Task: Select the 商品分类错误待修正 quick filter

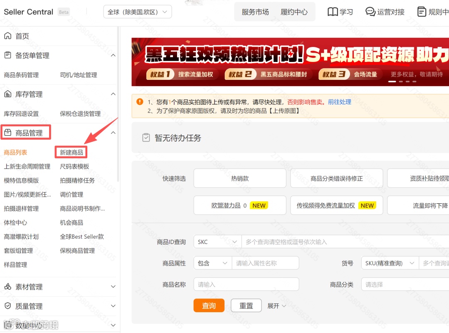Action: (x=337, y=178)
